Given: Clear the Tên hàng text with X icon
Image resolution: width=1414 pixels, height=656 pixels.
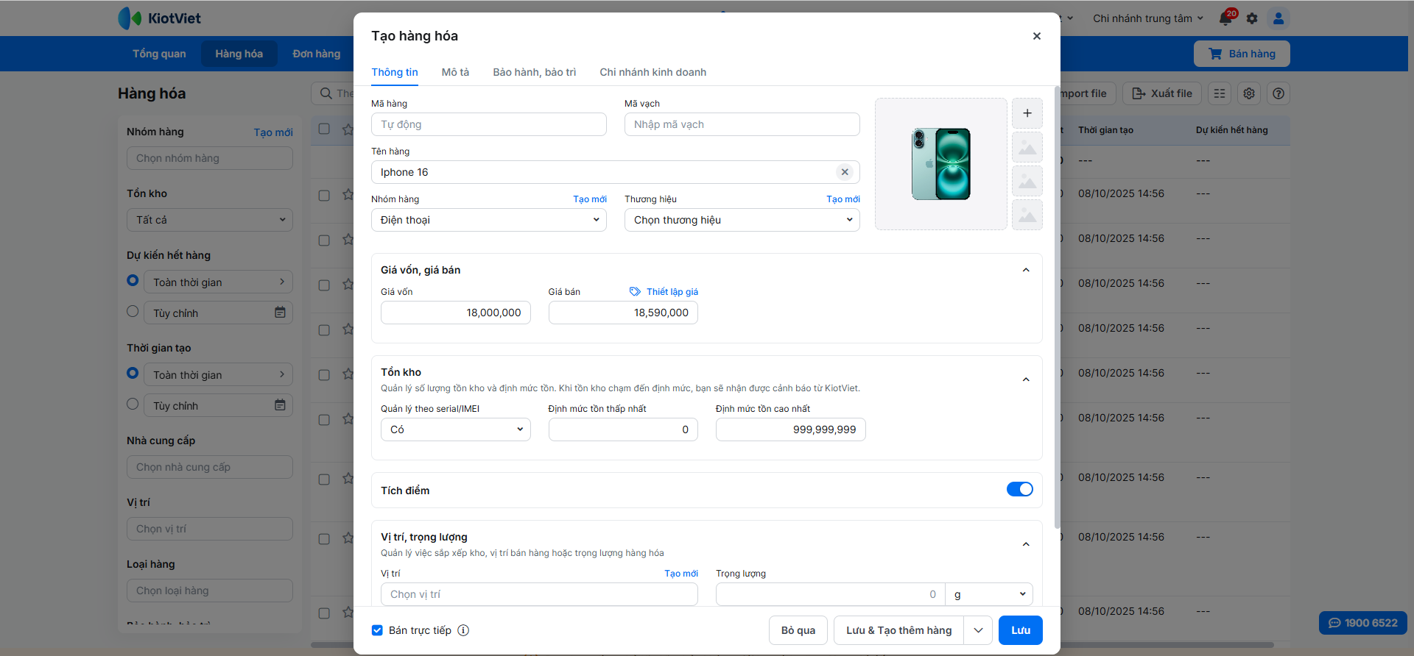Looking at the screenshot, I should point(845,172).
